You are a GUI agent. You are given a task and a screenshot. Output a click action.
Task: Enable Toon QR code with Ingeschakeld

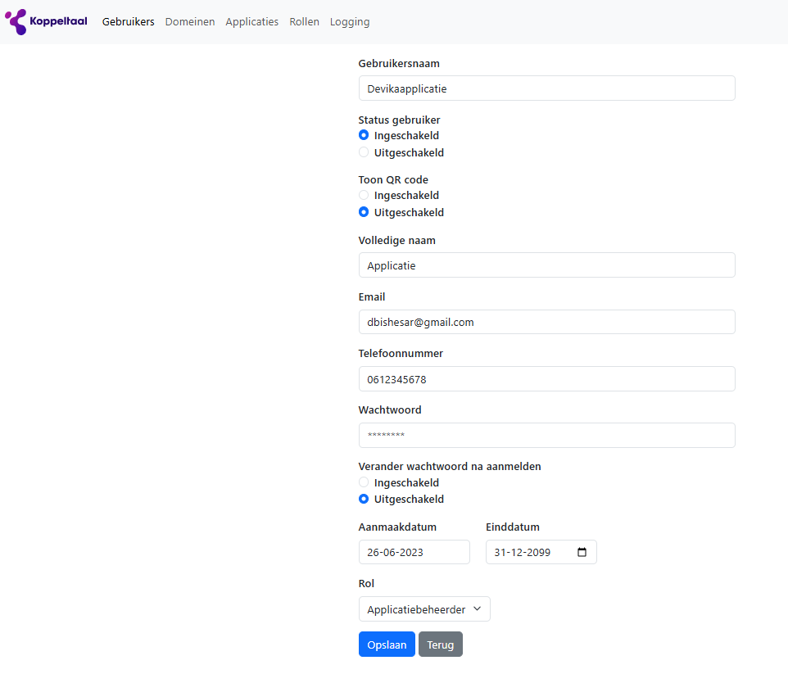(364, 195)
